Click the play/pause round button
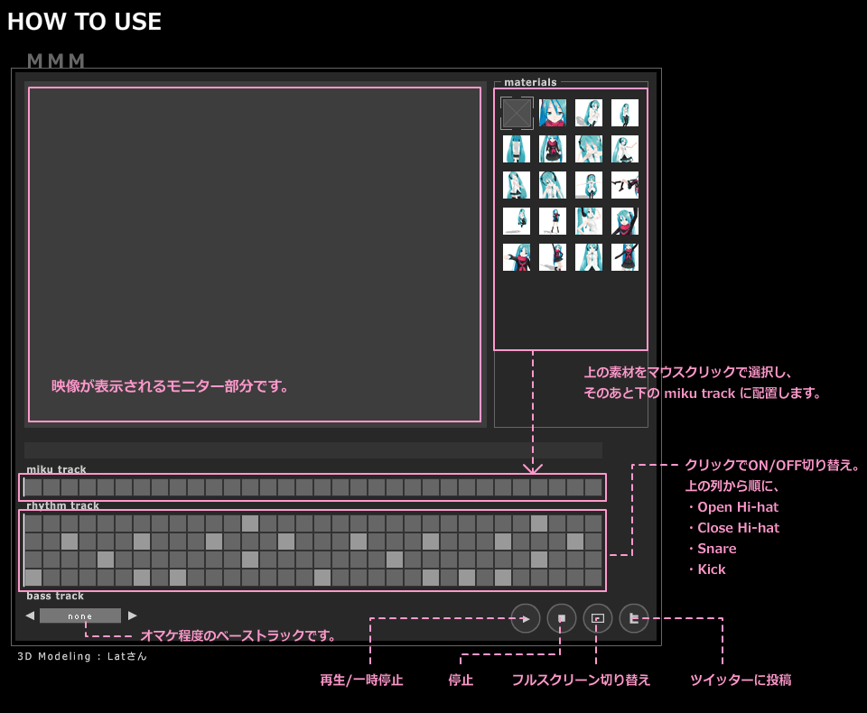867x713 pixels. pyautogui.click(x=526, y=618)
